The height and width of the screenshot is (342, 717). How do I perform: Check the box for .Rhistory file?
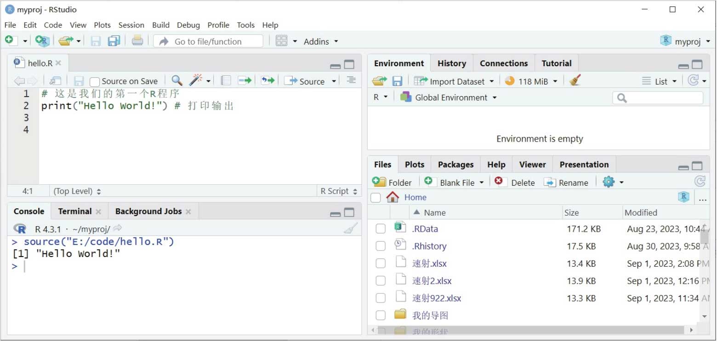(381, 246)
